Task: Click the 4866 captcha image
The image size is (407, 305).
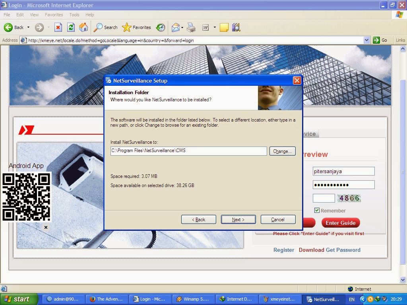Action: pos(349,198)
